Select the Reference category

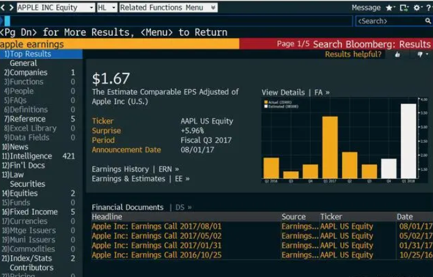point(41,119)
